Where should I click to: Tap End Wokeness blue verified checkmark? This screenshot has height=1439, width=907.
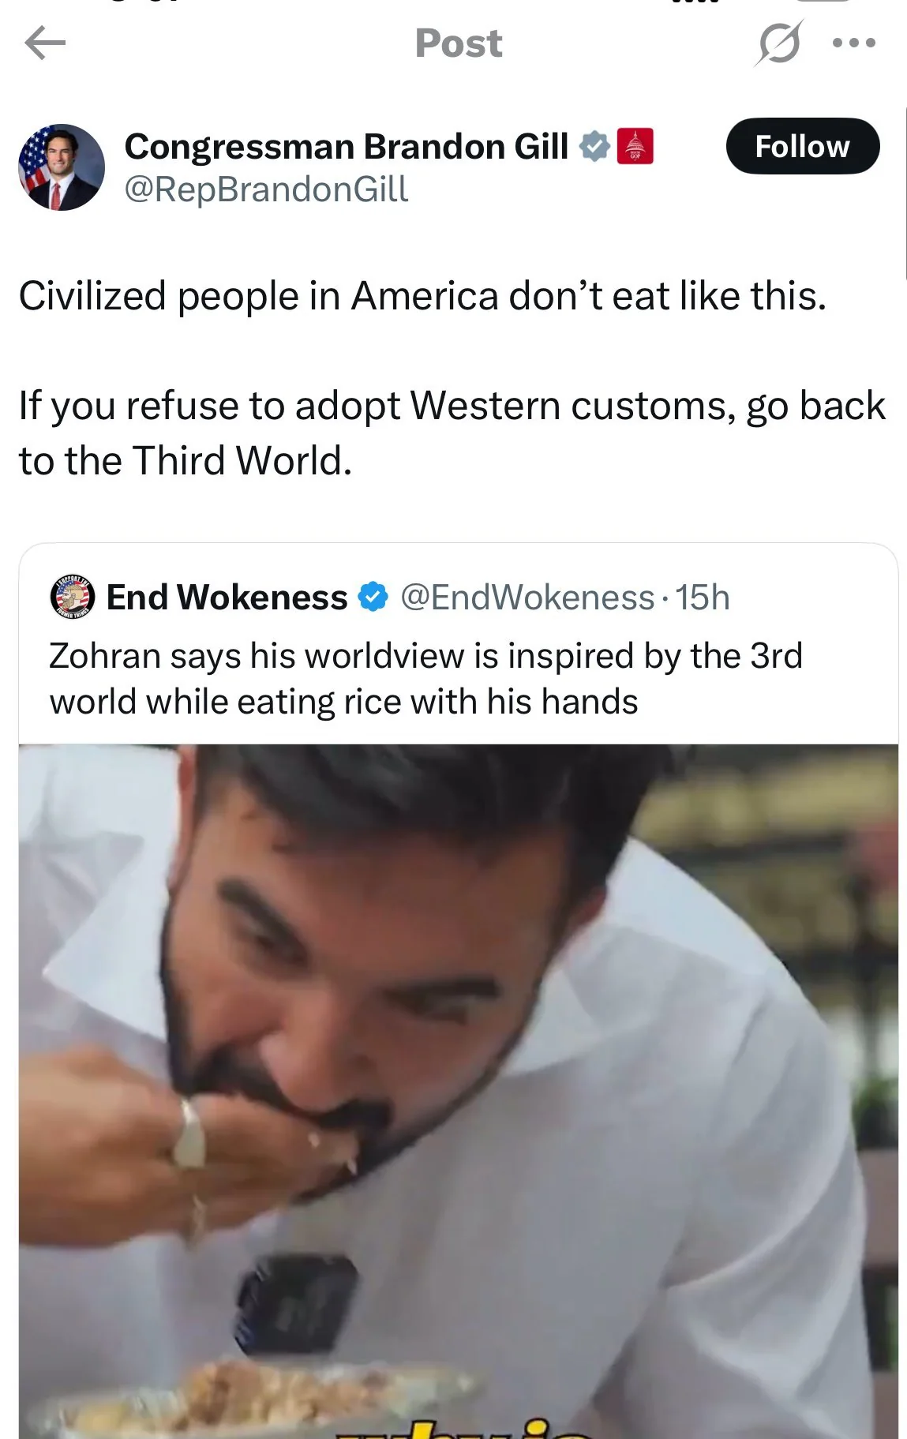[x=373, y=597]
